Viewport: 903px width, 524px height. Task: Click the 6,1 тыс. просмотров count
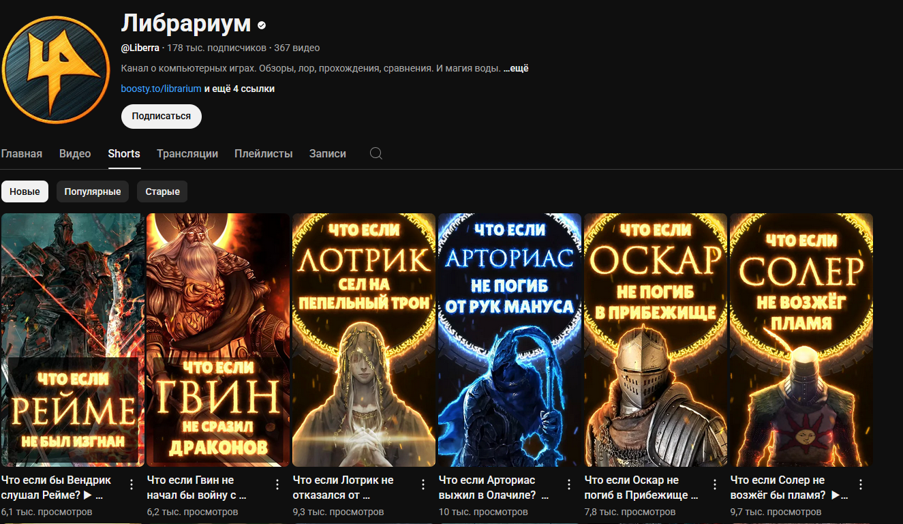pyautogui.click(x=47, y=512)
